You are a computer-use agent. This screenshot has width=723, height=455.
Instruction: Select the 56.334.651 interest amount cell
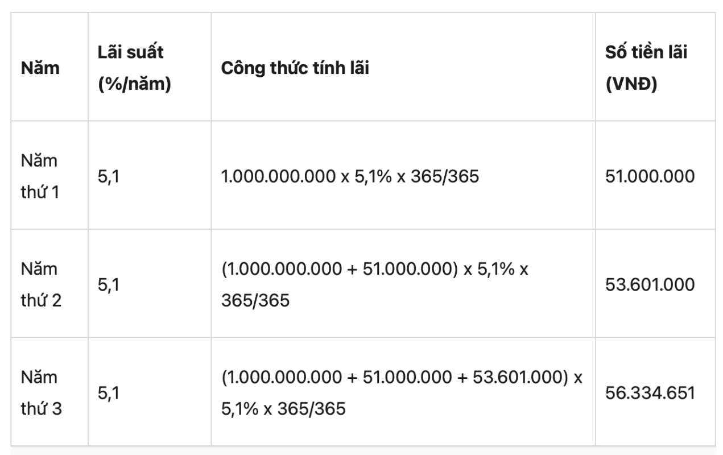tap(650, 392)
